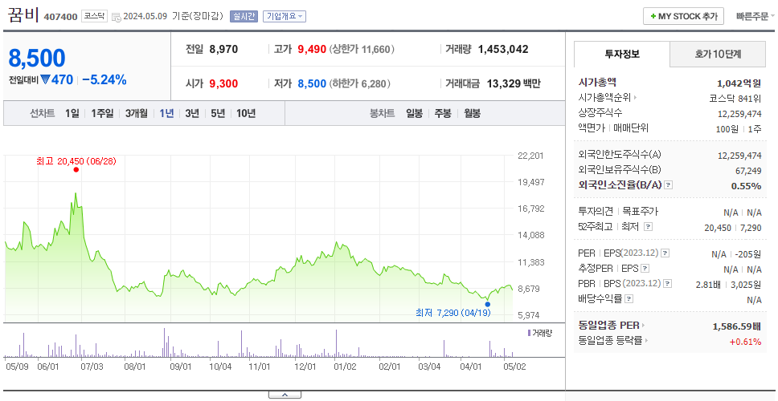This screenshot has height=401, width=778.
Task: Click the 상한가 11,660 text
Action: (362, 50)
